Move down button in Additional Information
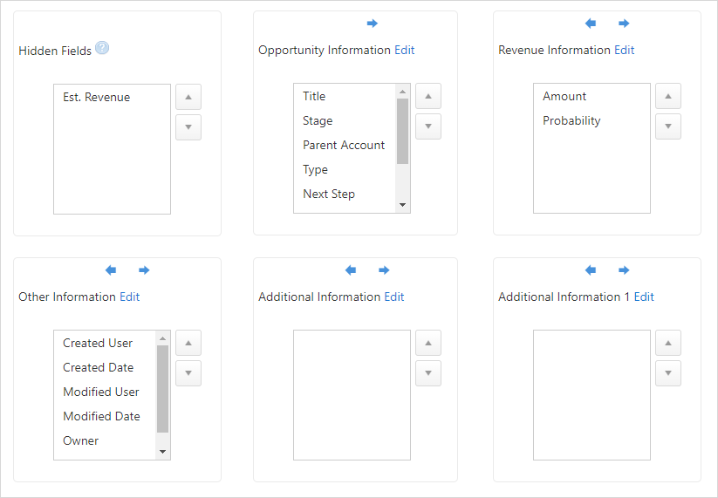This screenshot has width=718, height=498. (x=428, y=373)
